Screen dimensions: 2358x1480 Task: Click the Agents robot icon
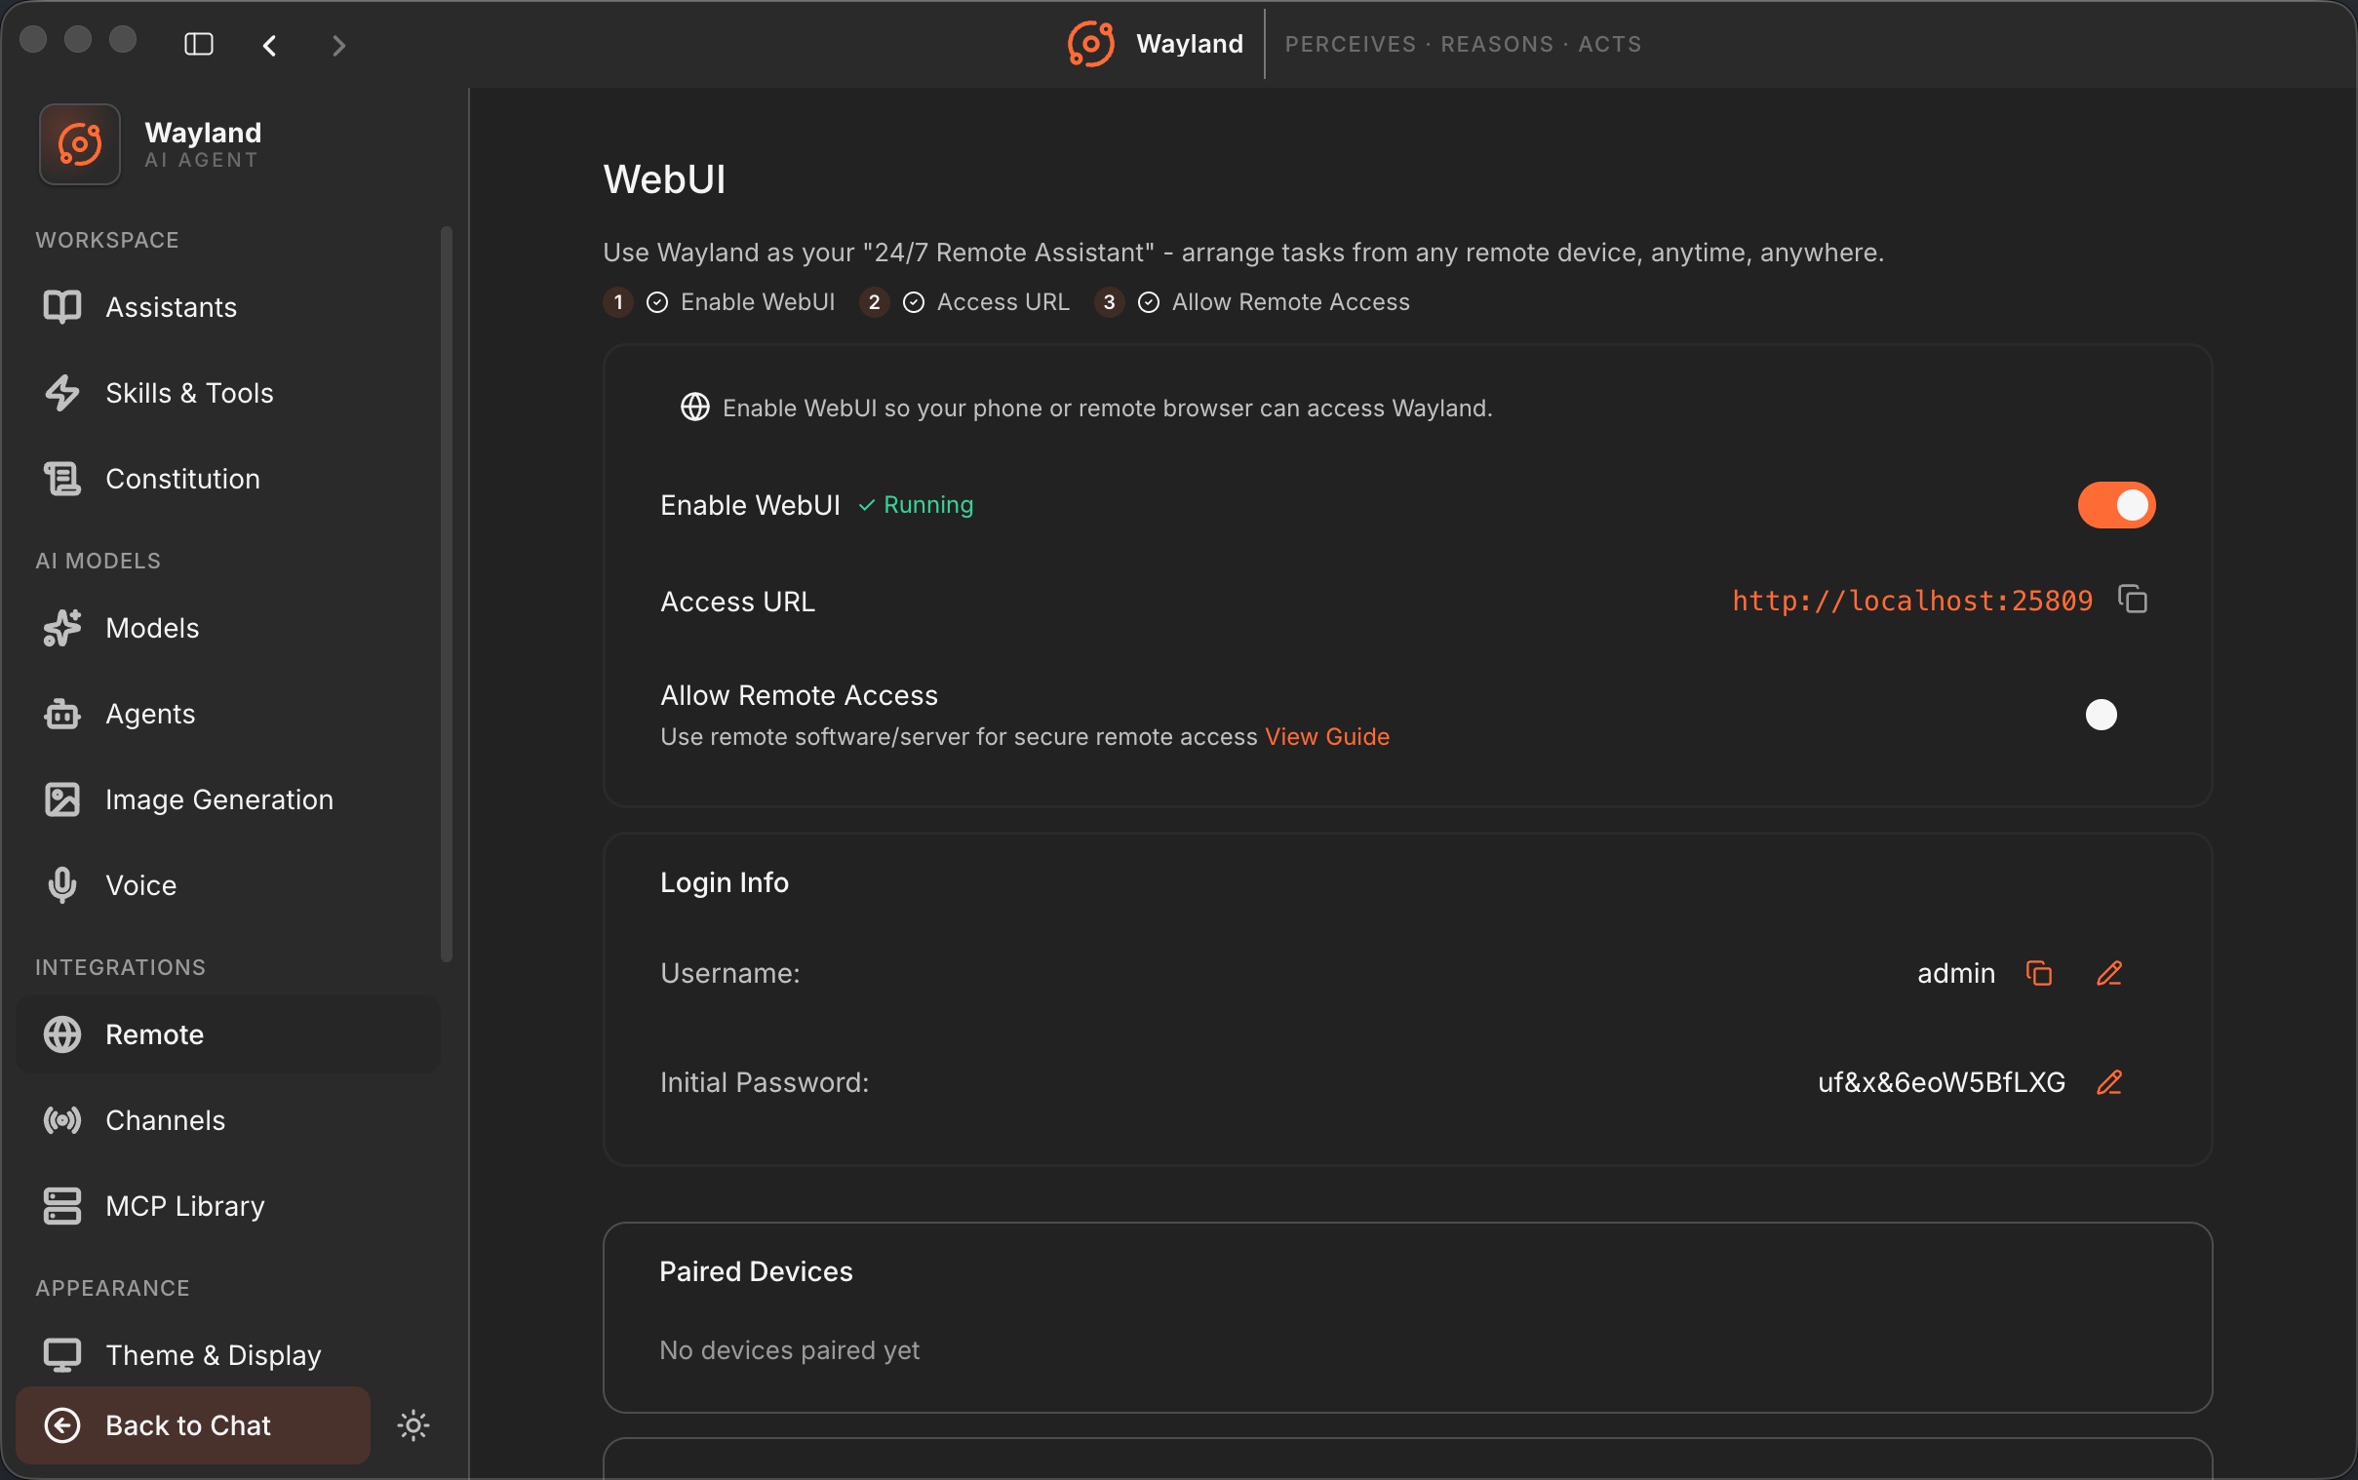coord(62,714)
